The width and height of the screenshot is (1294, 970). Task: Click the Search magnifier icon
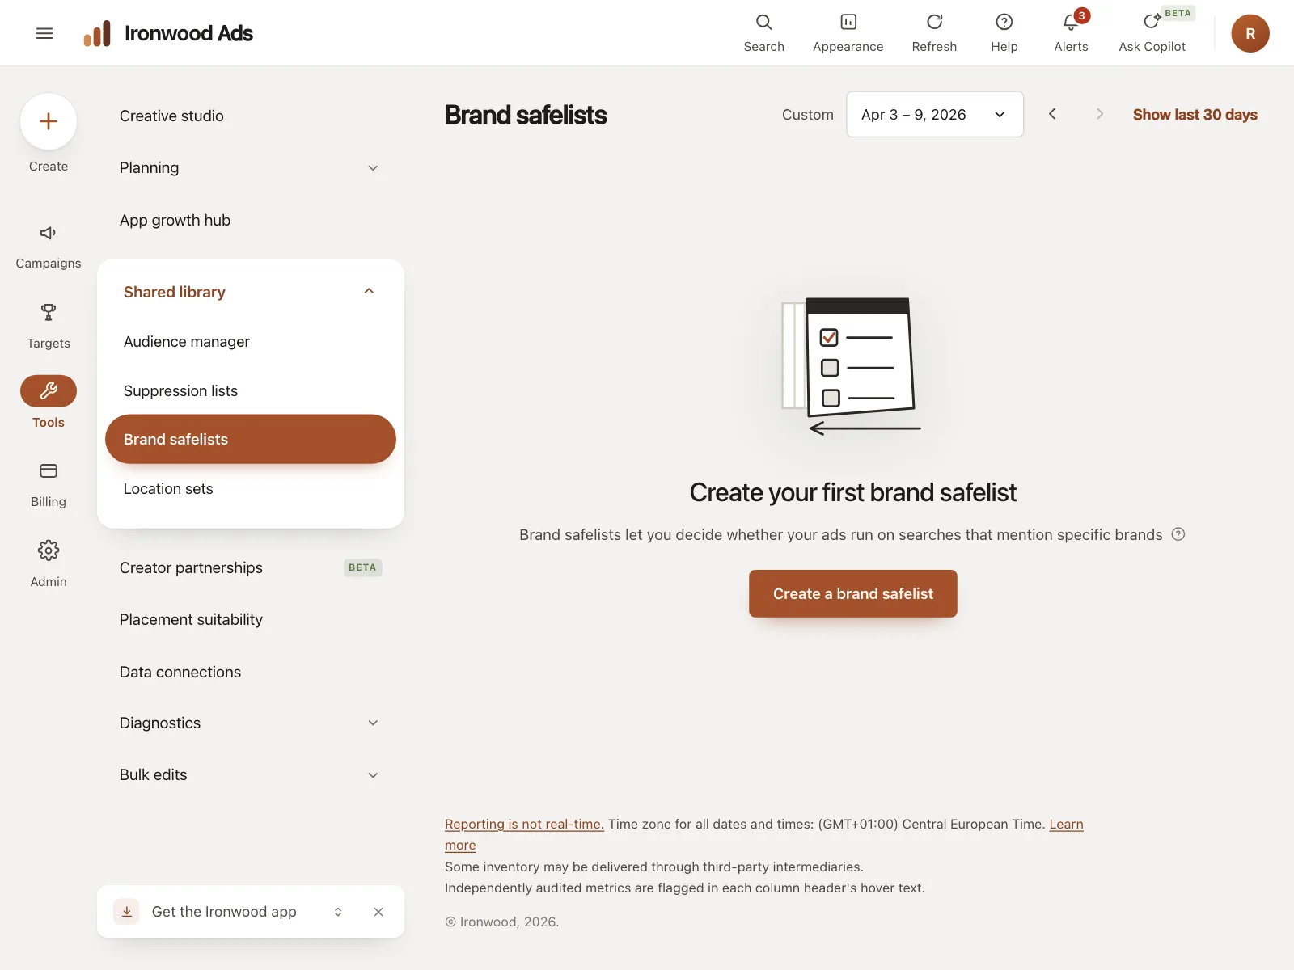763,22
